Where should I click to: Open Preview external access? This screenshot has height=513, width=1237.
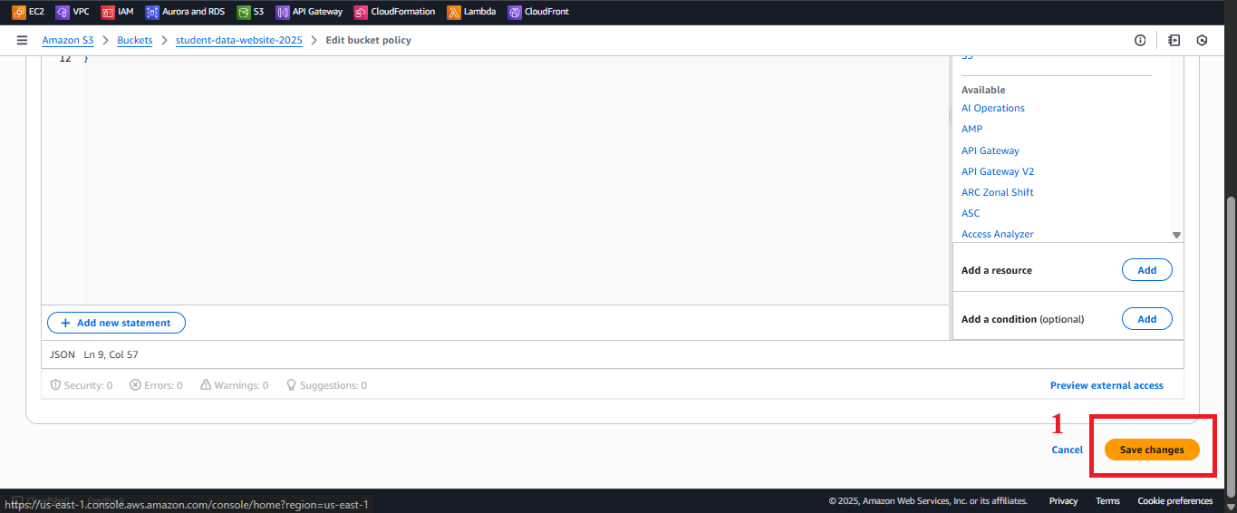1107,385
